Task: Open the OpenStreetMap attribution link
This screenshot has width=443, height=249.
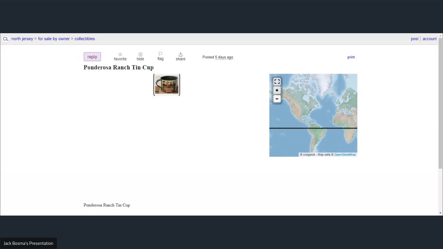Action: [x=345, y=155]
